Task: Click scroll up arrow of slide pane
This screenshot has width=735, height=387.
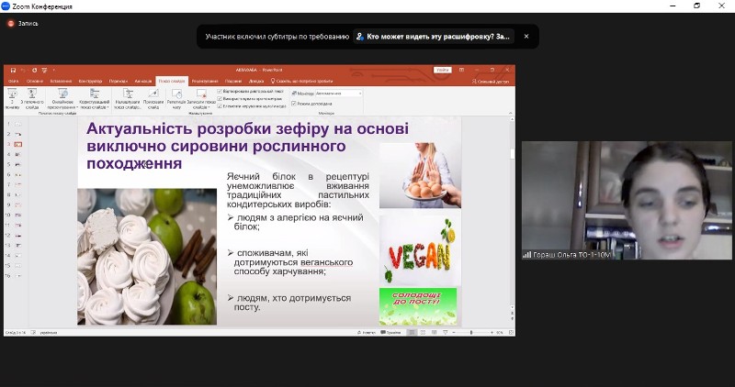Action: click(512, 120)
